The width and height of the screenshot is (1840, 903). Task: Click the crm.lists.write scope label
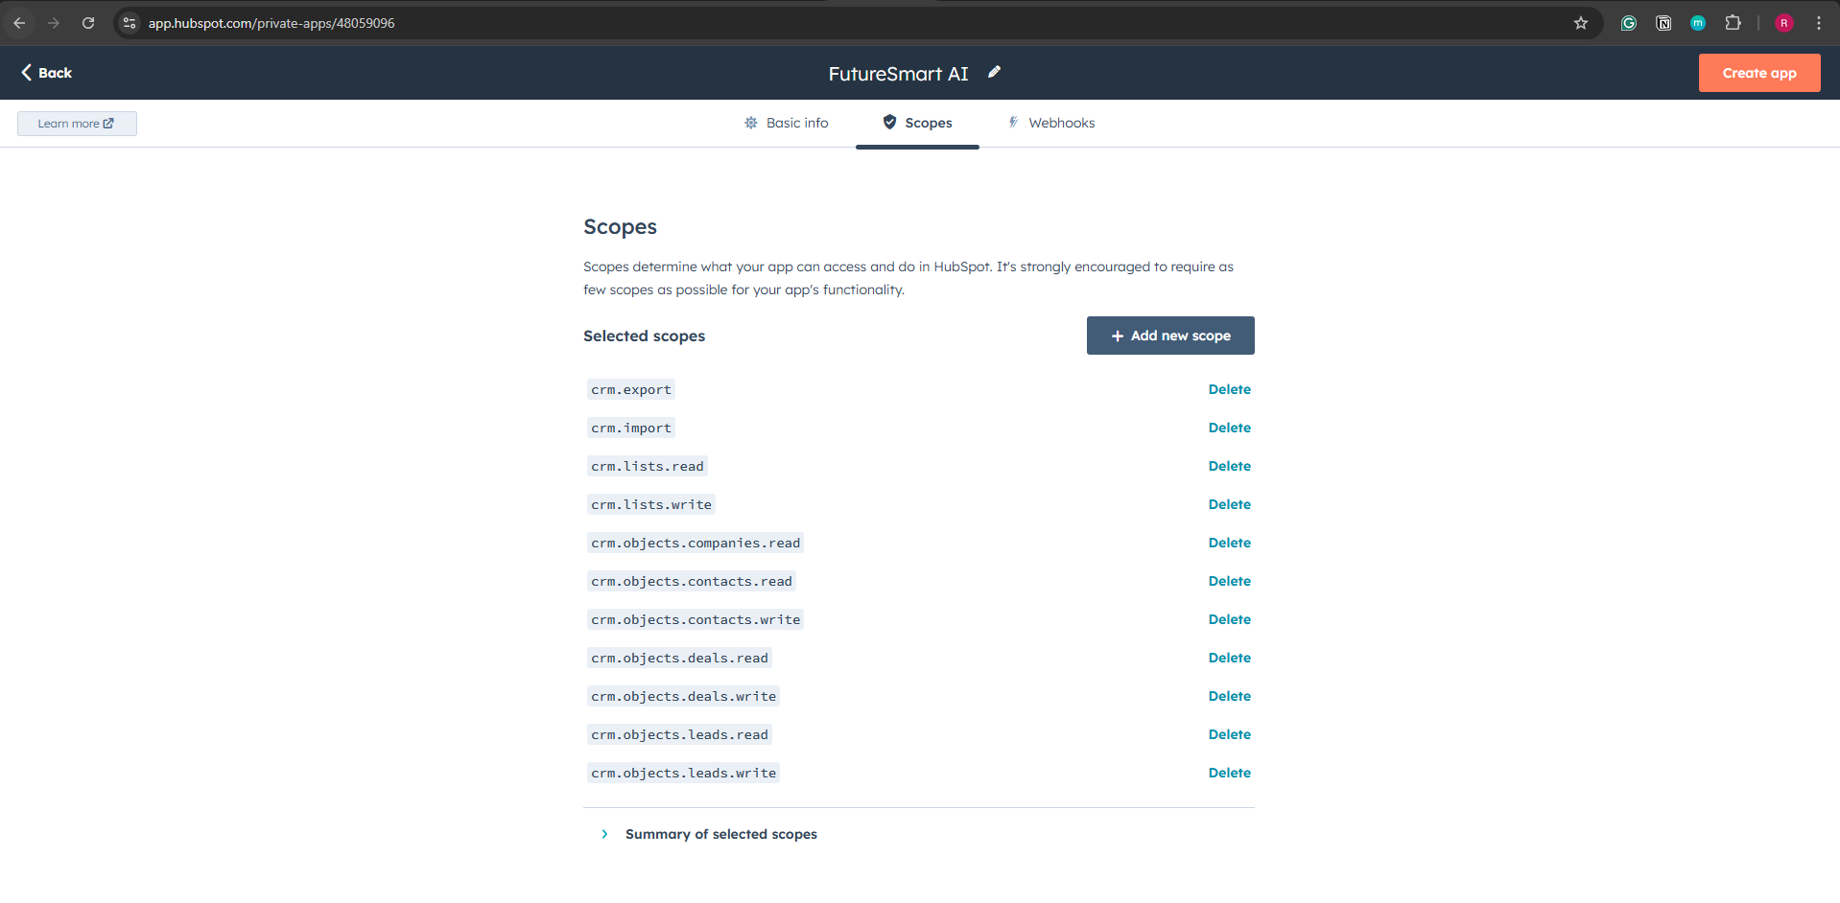(651, 504)
